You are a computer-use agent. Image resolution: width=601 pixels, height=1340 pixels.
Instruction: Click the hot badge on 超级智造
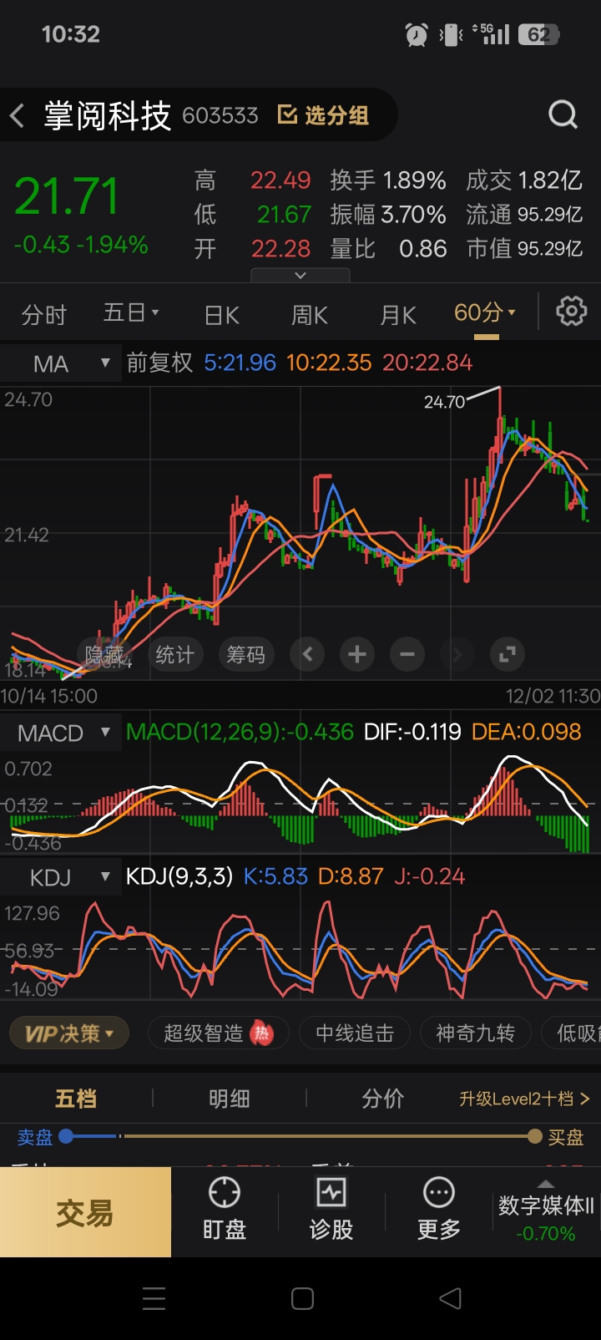[x=262, y=1033]
